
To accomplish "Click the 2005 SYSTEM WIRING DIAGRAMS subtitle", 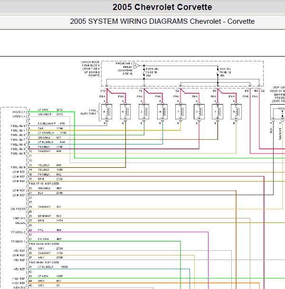I will [162, 21].
